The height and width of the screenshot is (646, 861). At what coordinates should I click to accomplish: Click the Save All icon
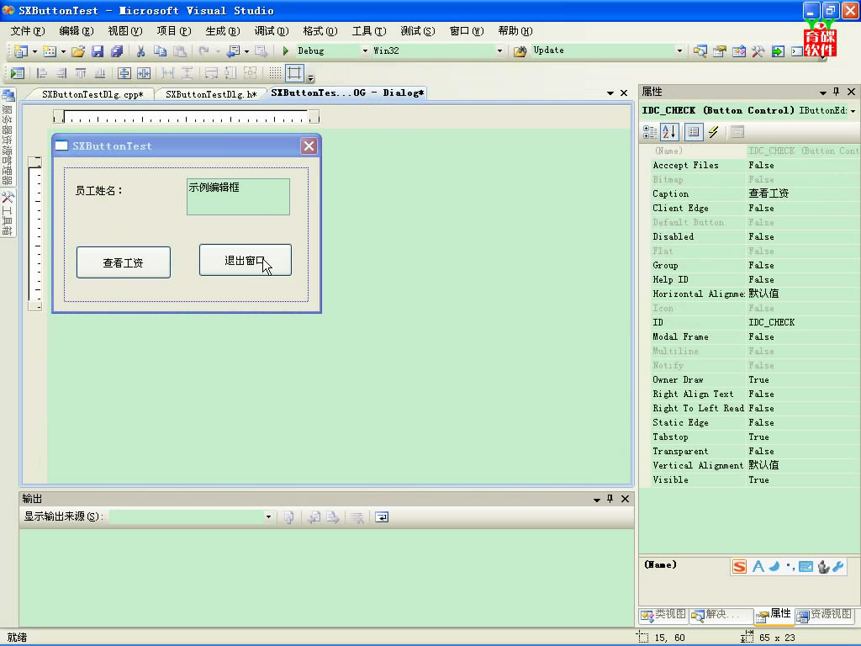tap(116, 51)
